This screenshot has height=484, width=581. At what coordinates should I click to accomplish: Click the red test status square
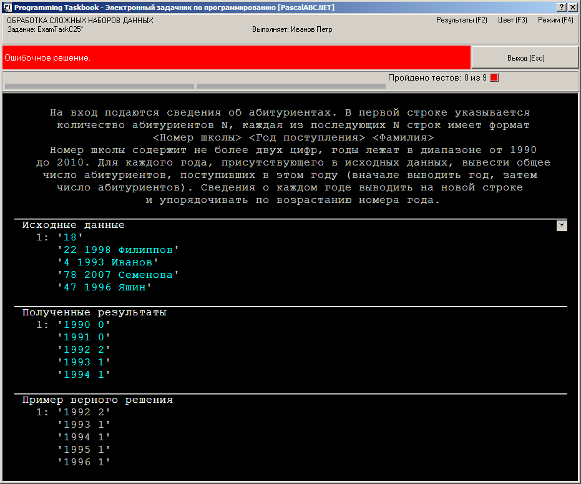point(494,77)
